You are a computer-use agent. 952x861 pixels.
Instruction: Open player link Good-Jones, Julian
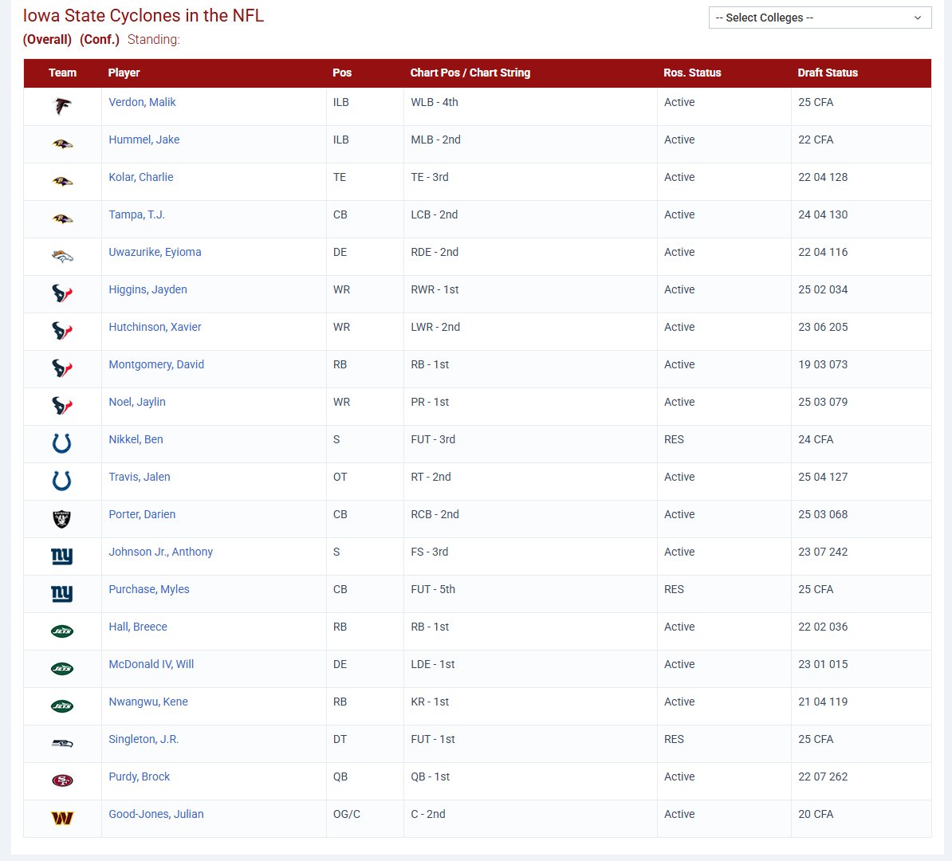click(x=156, y=814)
